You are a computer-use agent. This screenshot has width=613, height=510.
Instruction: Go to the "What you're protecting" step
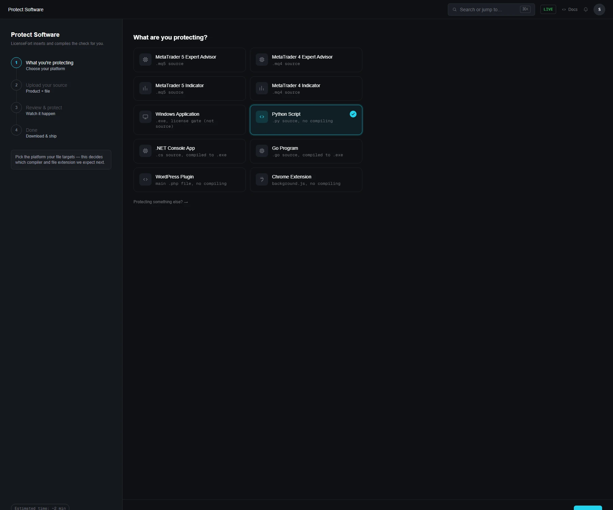(x=50, y=63)
